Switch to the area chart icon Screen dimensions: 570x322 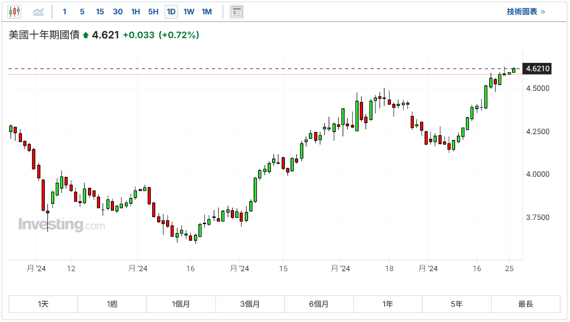tap(38, 12)
